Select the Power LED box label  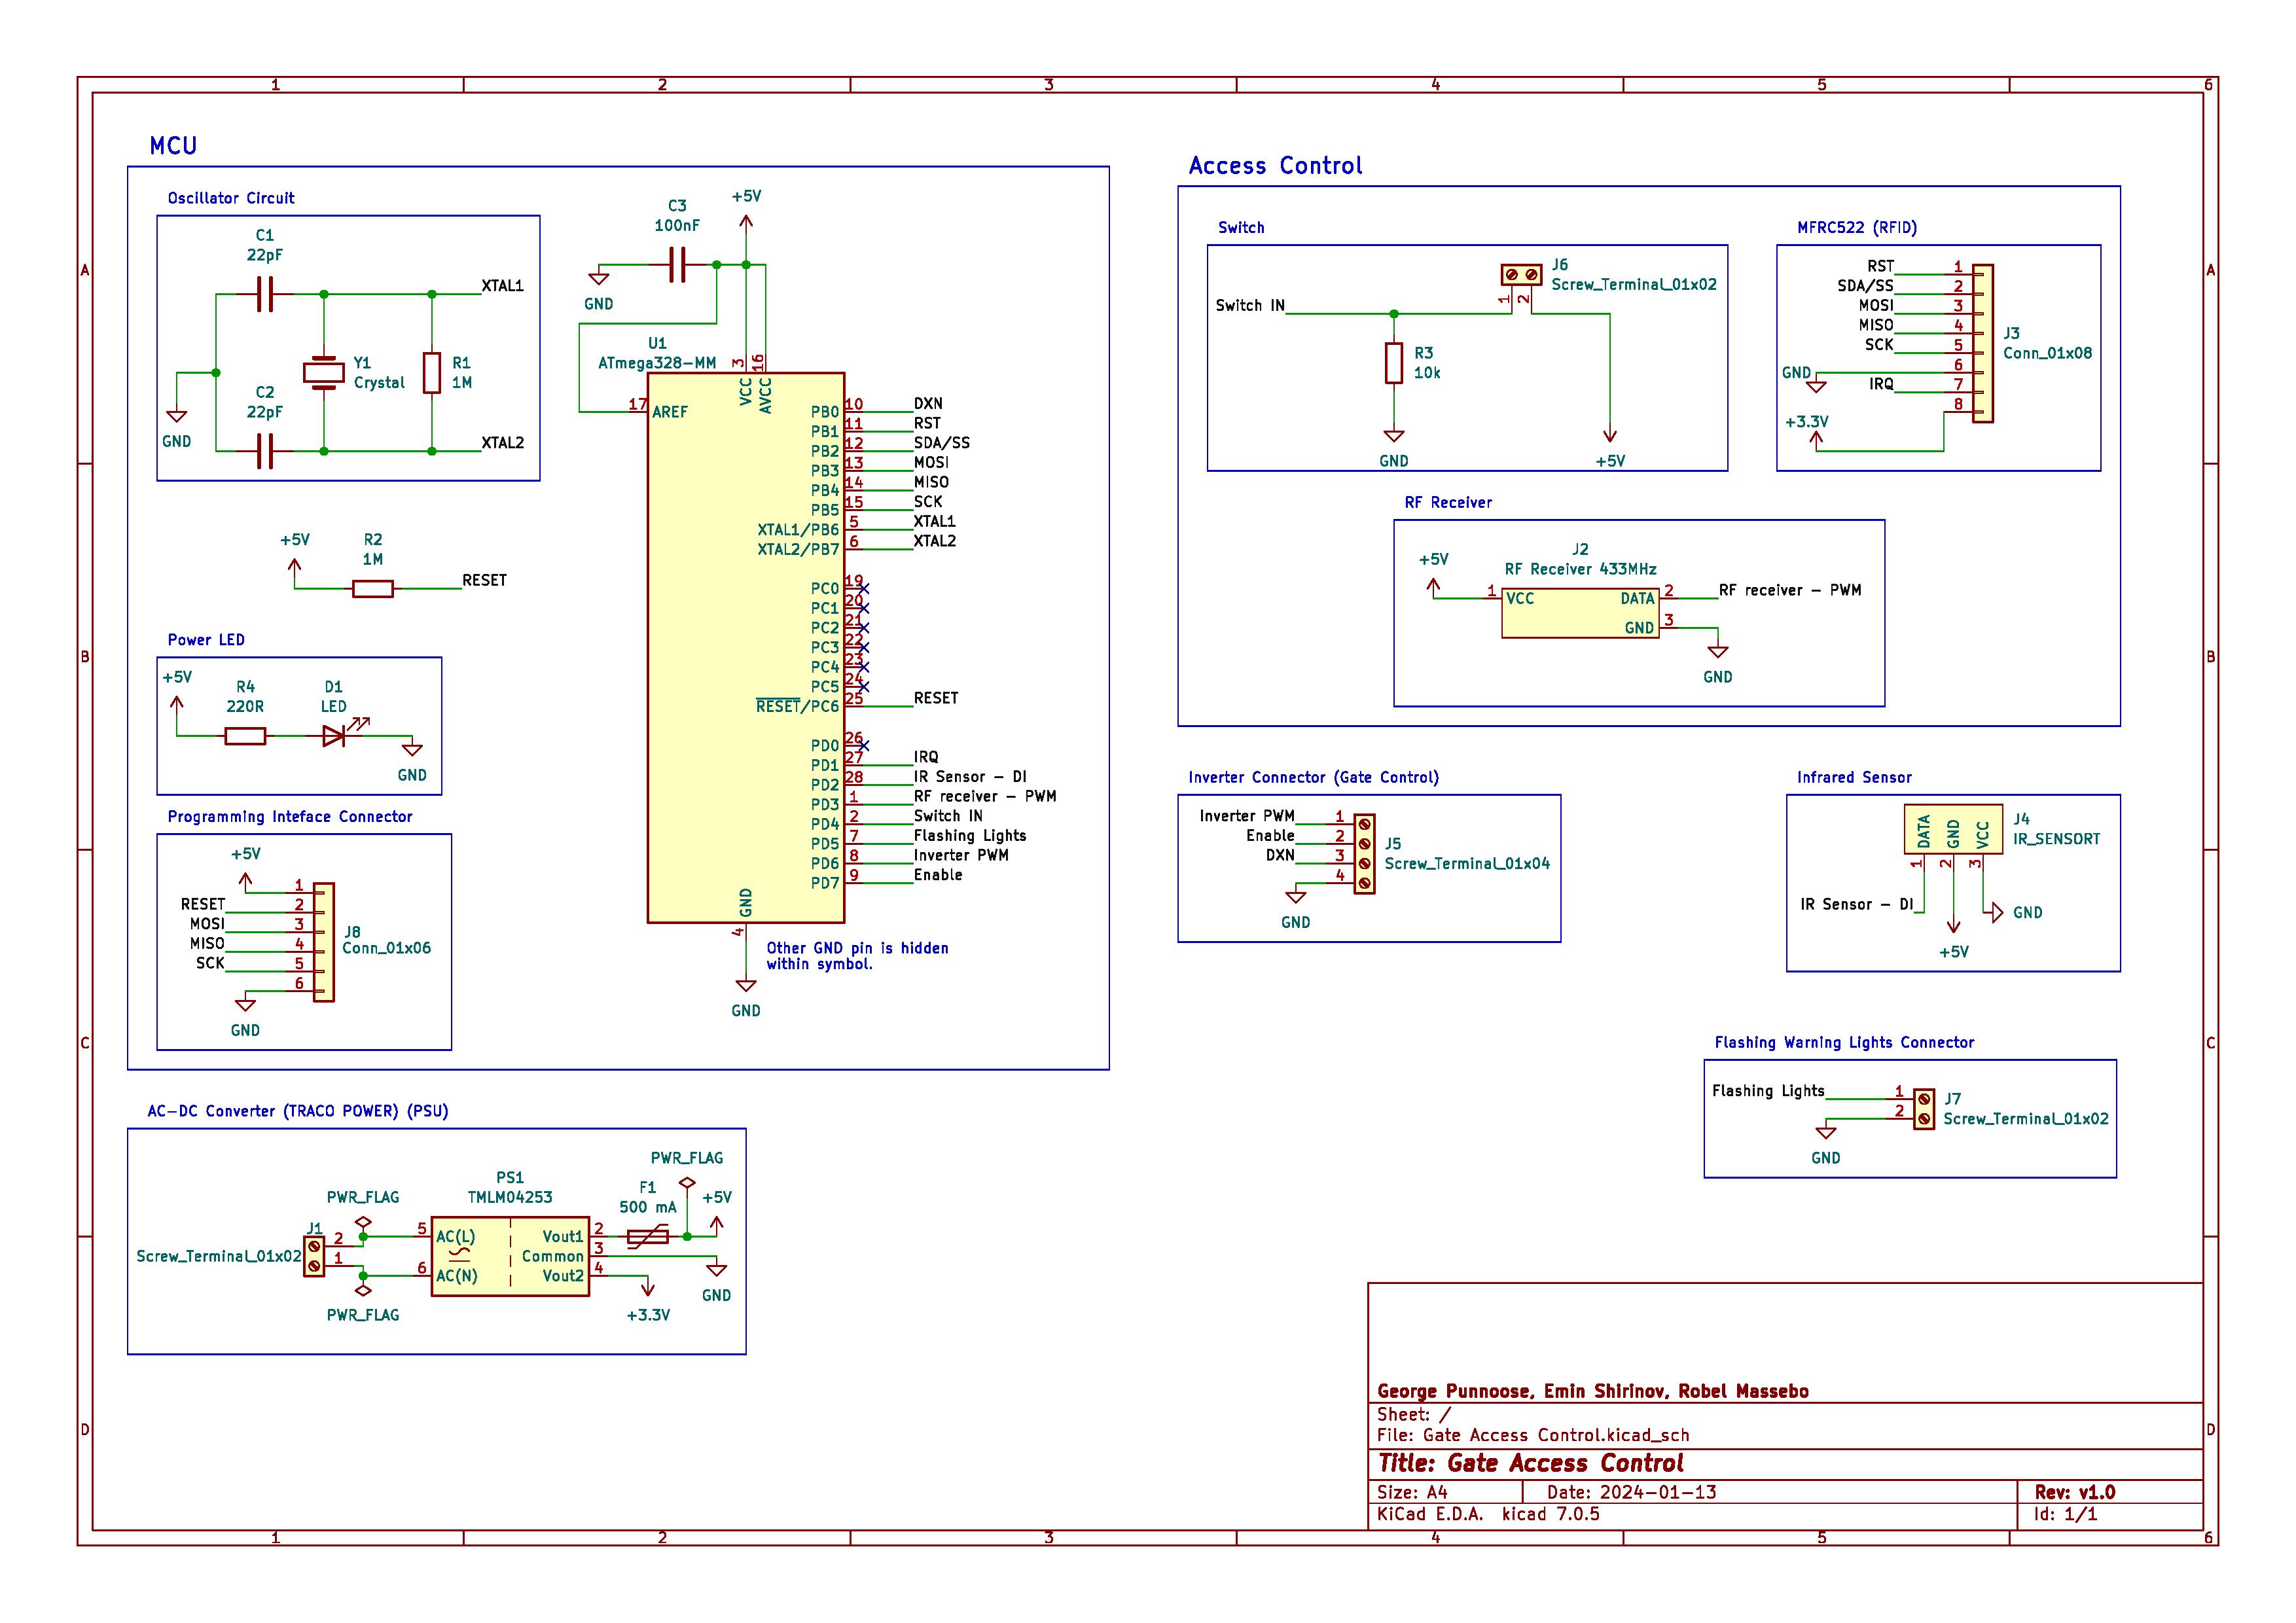[206, 640]
